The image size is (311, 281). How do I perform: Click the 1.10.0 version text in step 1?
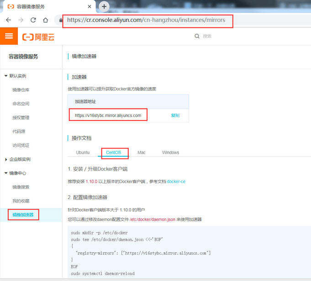click(91, 182)
